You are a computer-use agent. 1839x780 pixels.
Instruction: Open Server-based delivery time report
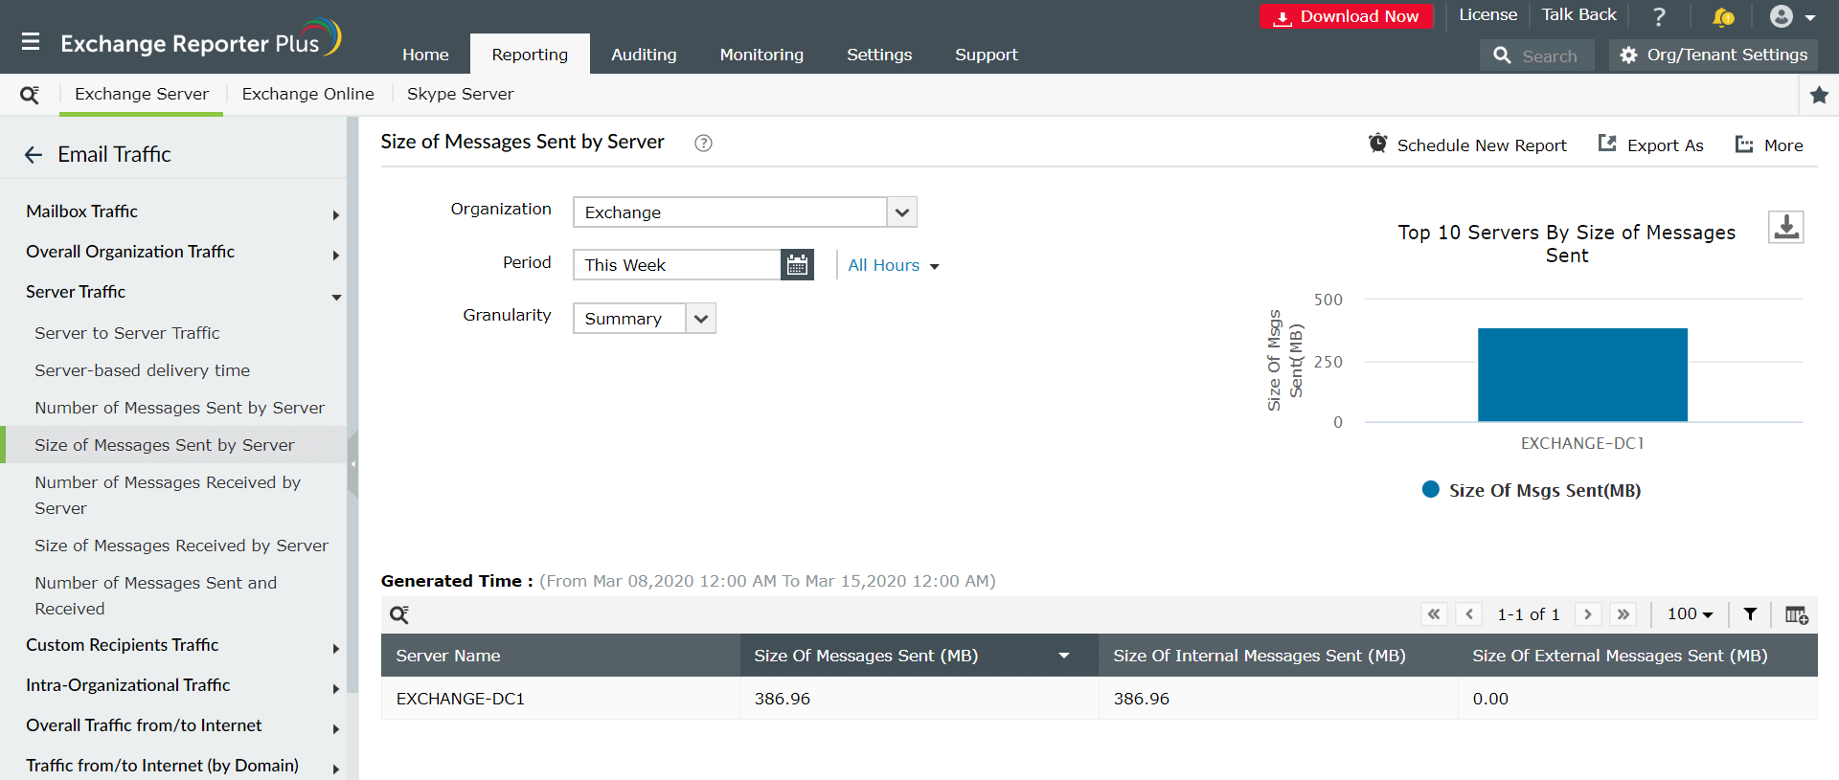tap(142, 371)
